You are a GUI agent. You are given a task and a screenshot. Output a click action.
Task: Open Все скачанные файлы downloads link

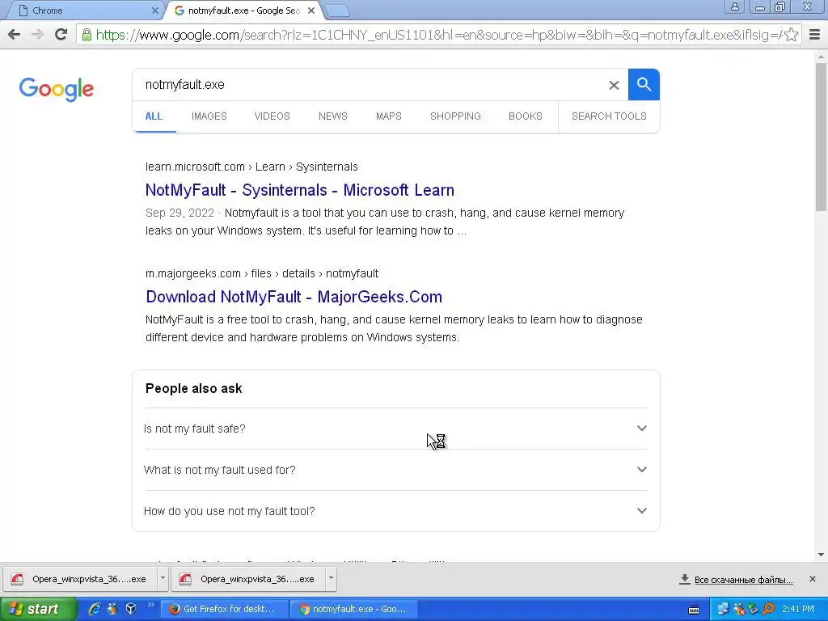pyautogui.click(x=744, y=580)
